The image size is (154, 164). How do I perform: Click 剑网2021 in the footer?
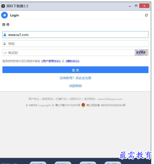tap(75, 99)
